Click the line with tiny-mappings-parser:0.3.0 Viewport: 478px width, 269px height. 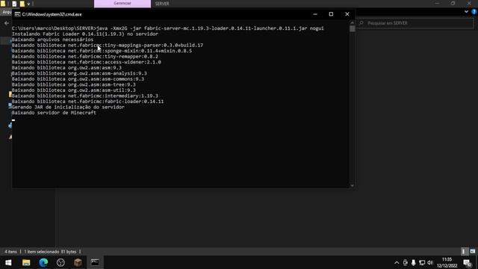[108, 45]
